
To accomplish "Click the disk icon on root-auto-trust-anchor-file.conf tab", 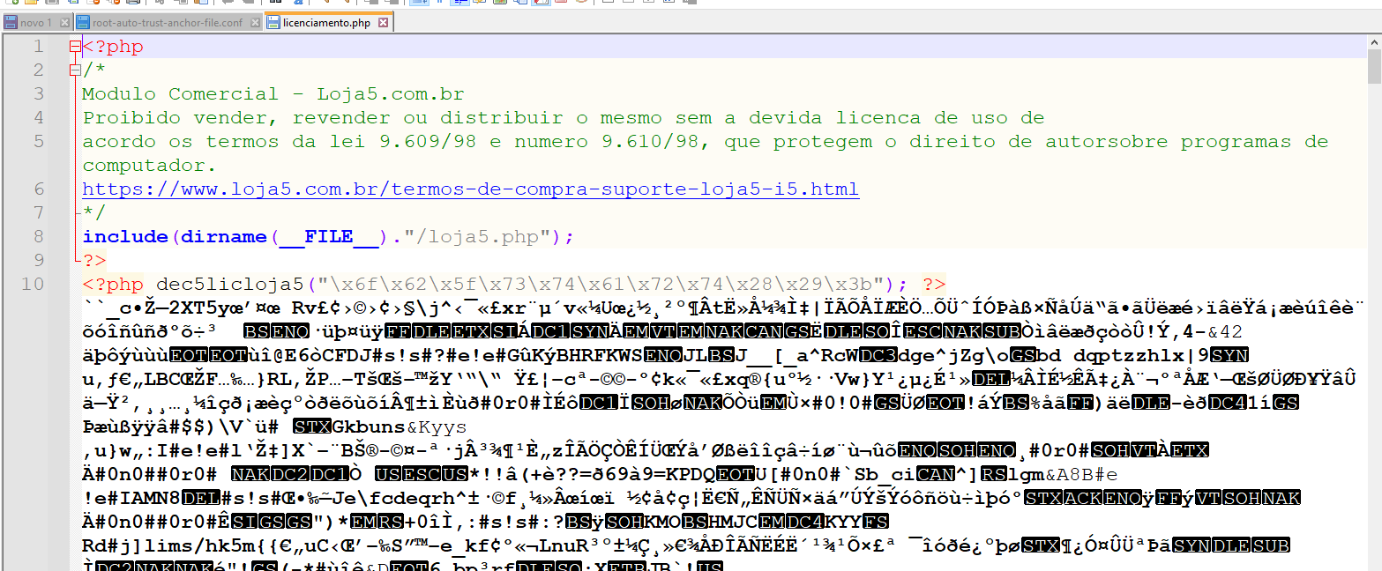I will point(83,23).
